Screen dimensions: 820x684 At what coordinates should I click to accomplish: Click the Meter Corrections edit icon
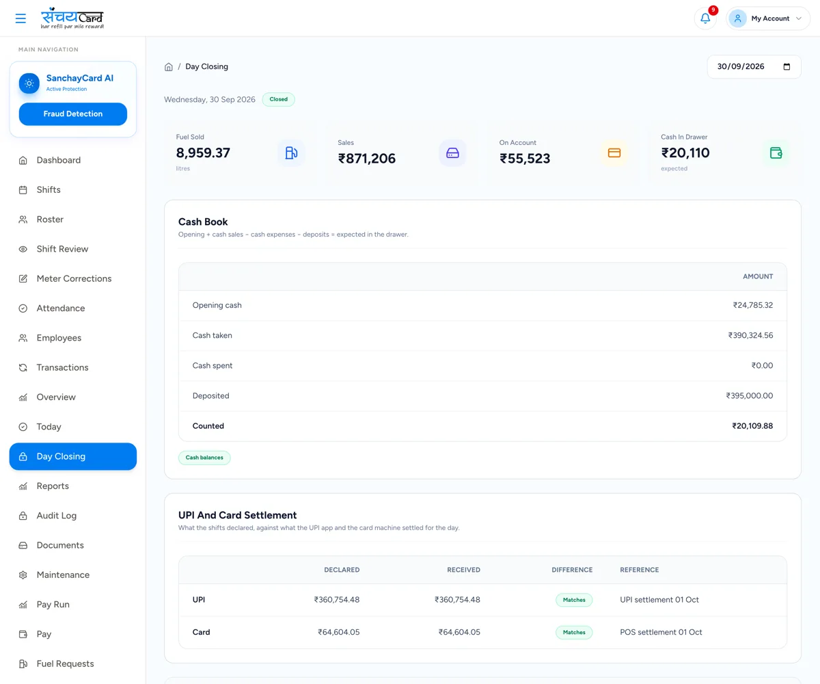(23, 278)
